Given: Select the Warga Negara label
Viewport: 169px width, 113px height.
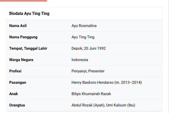Looking at the screenshot, I should tap(21, 60).
